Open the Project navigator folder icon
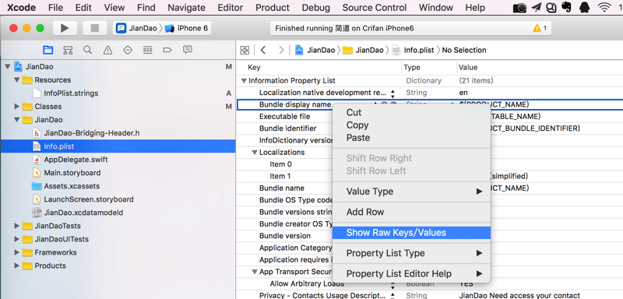The image size is (623, 299). pyautogui.click(x=48, y=50)
